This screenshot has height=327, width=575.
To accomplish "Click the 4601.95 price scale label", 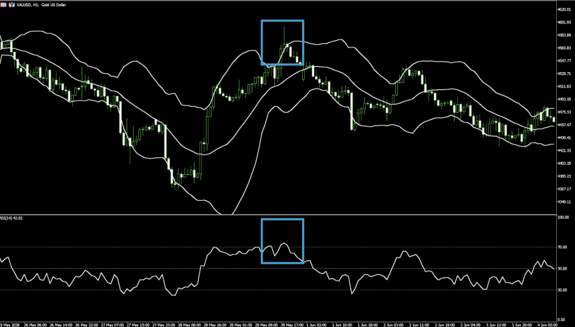I will click(x=564, y=22).
